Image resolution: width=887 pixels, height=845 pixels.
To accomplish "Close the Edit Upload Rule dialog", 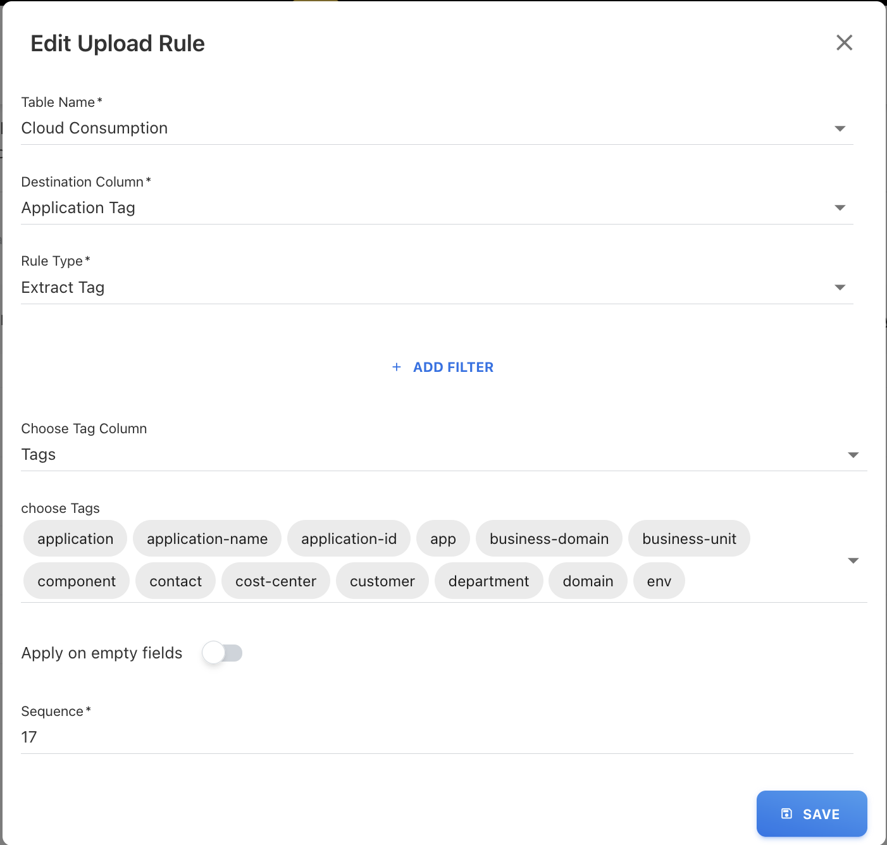I will (x=844, y=43).
